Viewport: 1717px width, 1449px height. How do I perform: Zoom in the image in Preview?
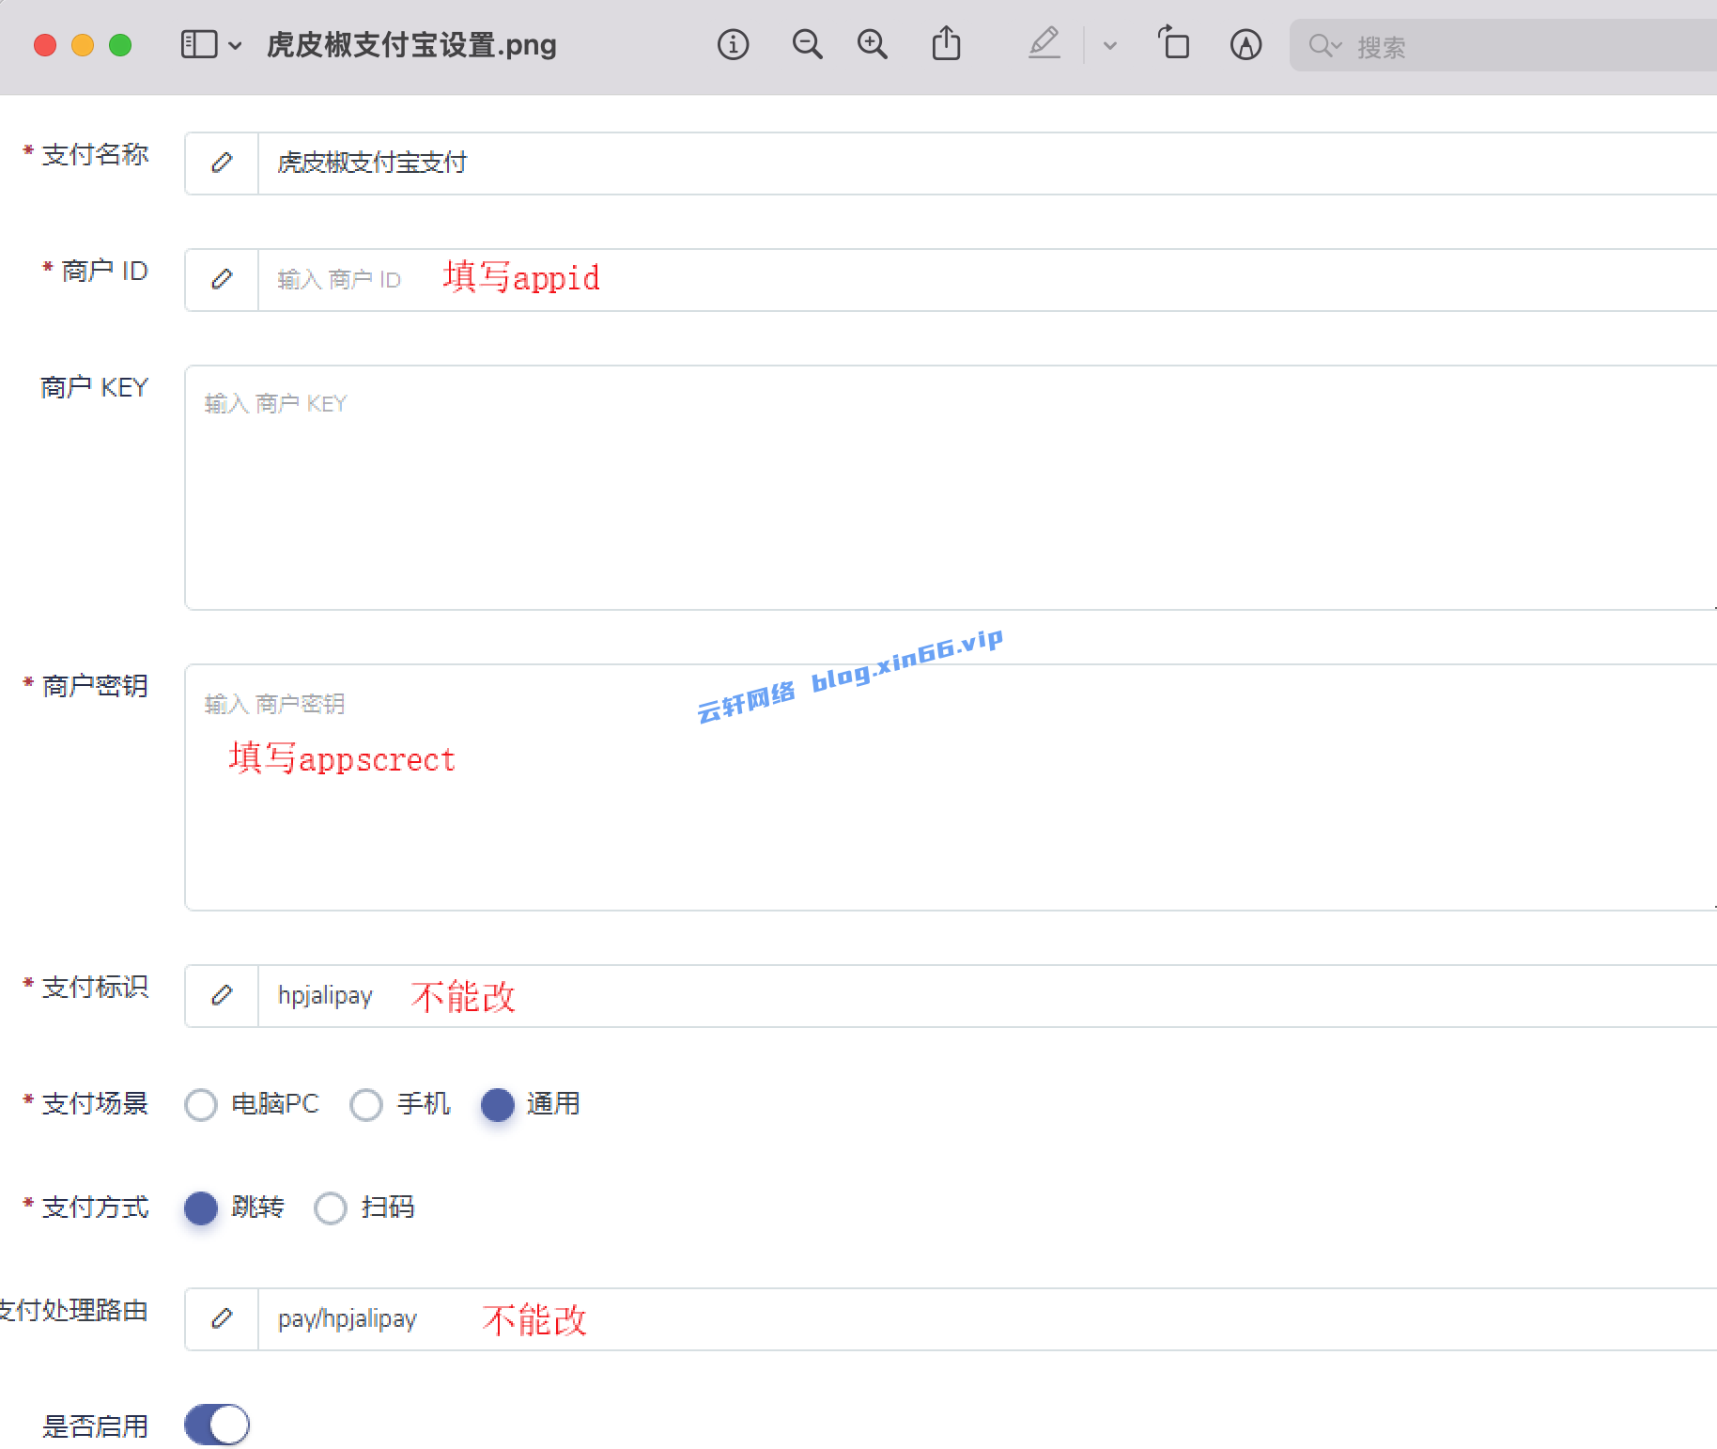[x=873, y=44]
